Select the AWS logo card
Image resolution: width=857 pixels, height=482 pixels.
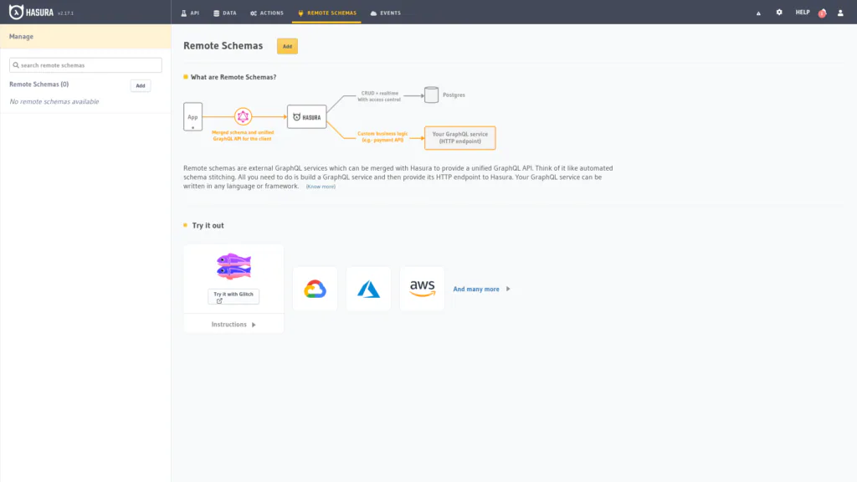coord(422,289)
